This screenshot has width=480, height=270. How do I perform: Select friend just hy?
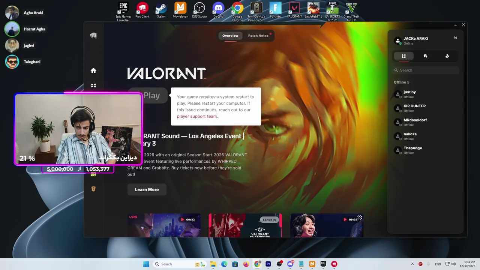point(426,94)
